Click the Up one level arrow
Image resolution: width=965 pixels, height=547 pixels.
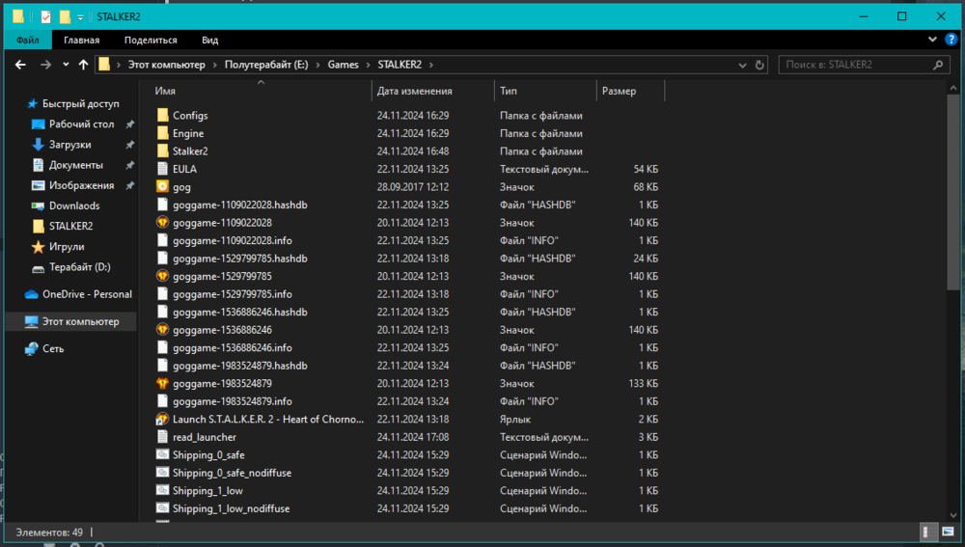(83, 65)
